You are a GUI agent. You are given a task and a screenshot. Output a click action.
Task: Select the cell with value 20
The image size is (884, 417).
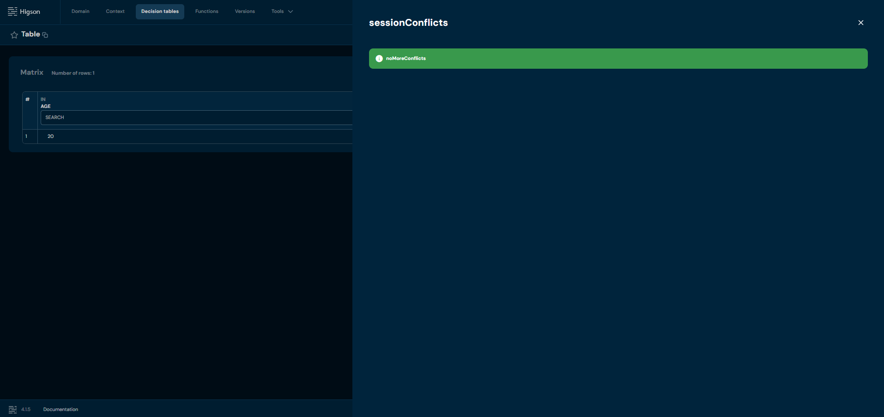(x=51, y=137)
